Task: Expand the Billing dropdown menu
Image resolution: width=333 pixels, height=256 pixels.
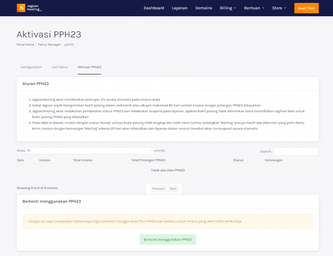Action: click(228, 8)
